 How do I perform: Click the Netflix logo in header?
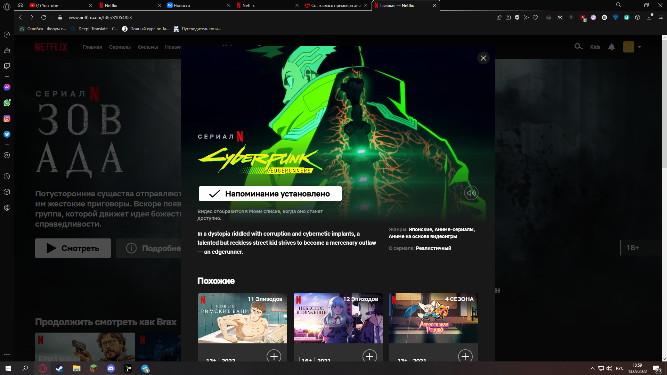click(51, 47)
